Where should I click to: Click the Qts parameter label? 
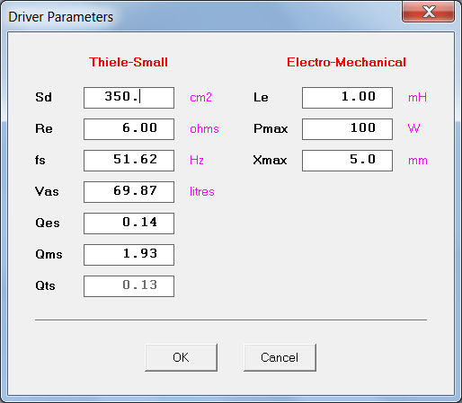tap(45, 286)
